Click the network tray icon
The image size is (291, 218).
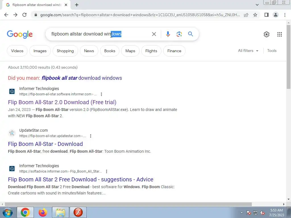255,213
